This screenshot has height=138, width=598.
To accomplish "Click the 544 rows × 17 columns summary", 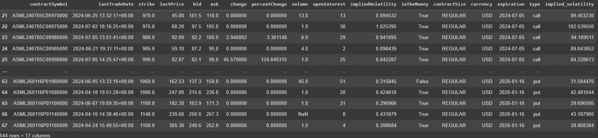I will click(x=25, y=135).
